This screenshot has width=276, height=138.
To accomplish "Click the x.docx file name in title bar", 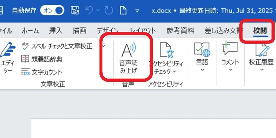I will 161,11.
